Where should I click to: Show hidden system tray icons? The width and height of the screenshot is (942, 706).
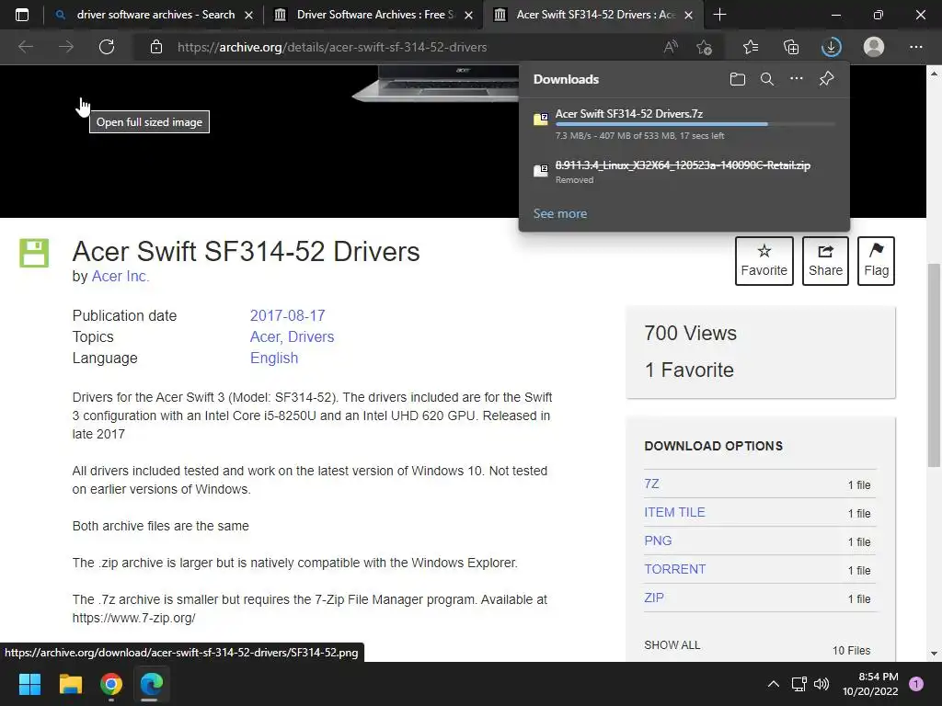point(773,684)
